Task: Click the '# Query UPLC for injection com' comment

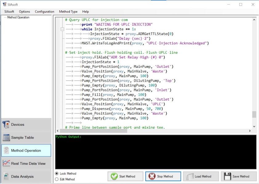Action: (x=97, y=20)
